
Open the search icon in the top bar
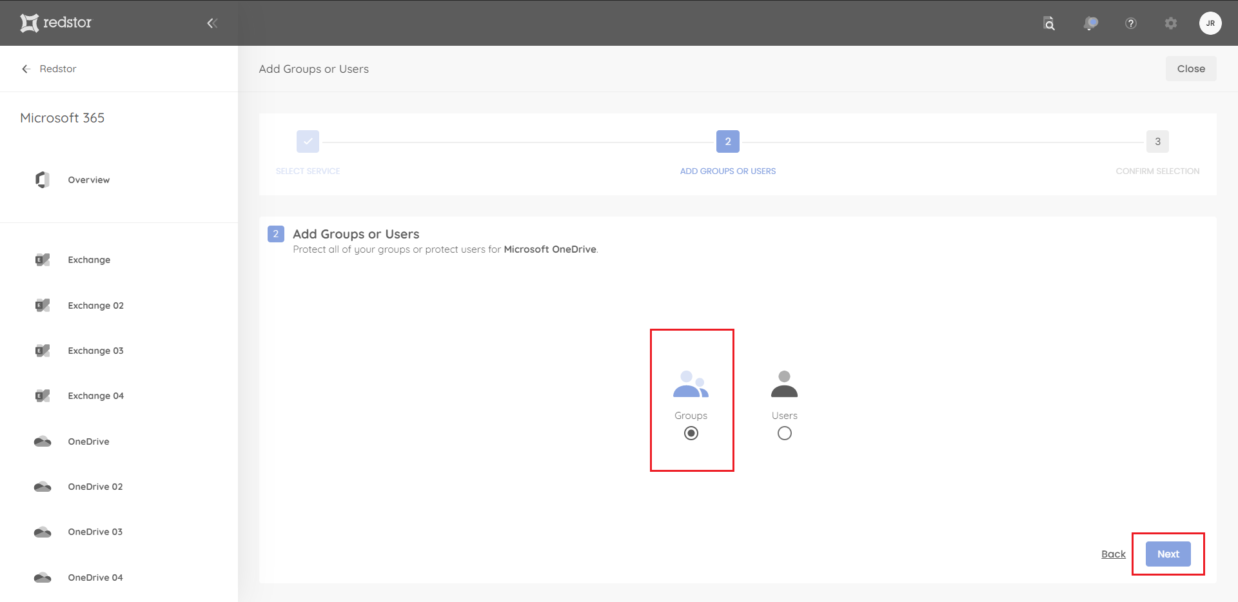click(1049, 24)
